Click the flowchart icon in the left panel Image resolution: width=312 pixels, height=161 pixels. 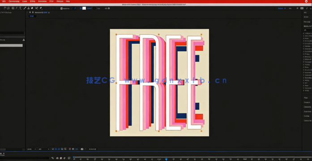click(x=24, y=40)
